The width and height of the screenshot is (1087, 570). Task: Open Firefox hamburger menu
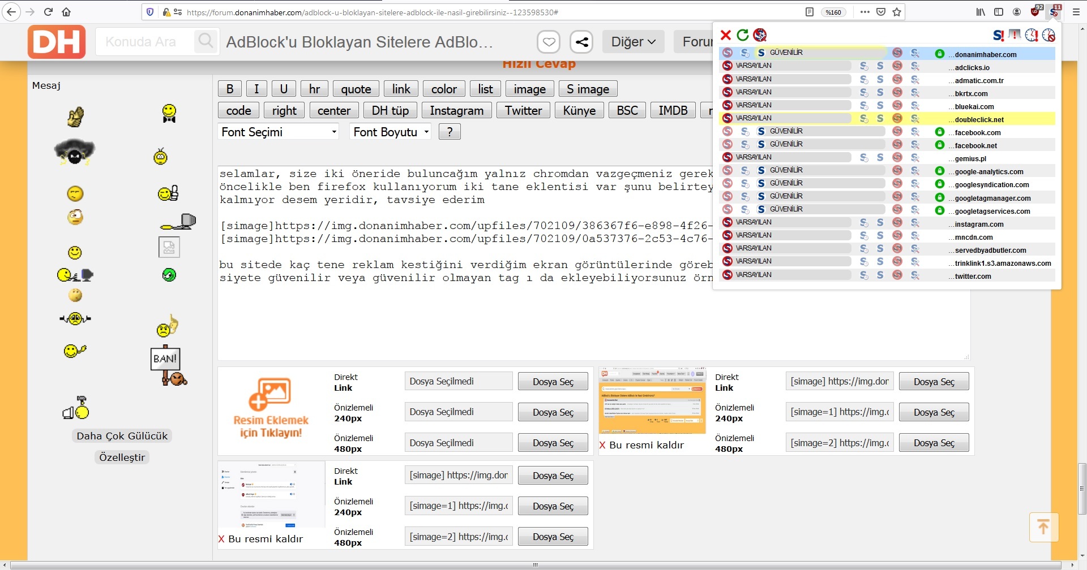coord(1076,12)
